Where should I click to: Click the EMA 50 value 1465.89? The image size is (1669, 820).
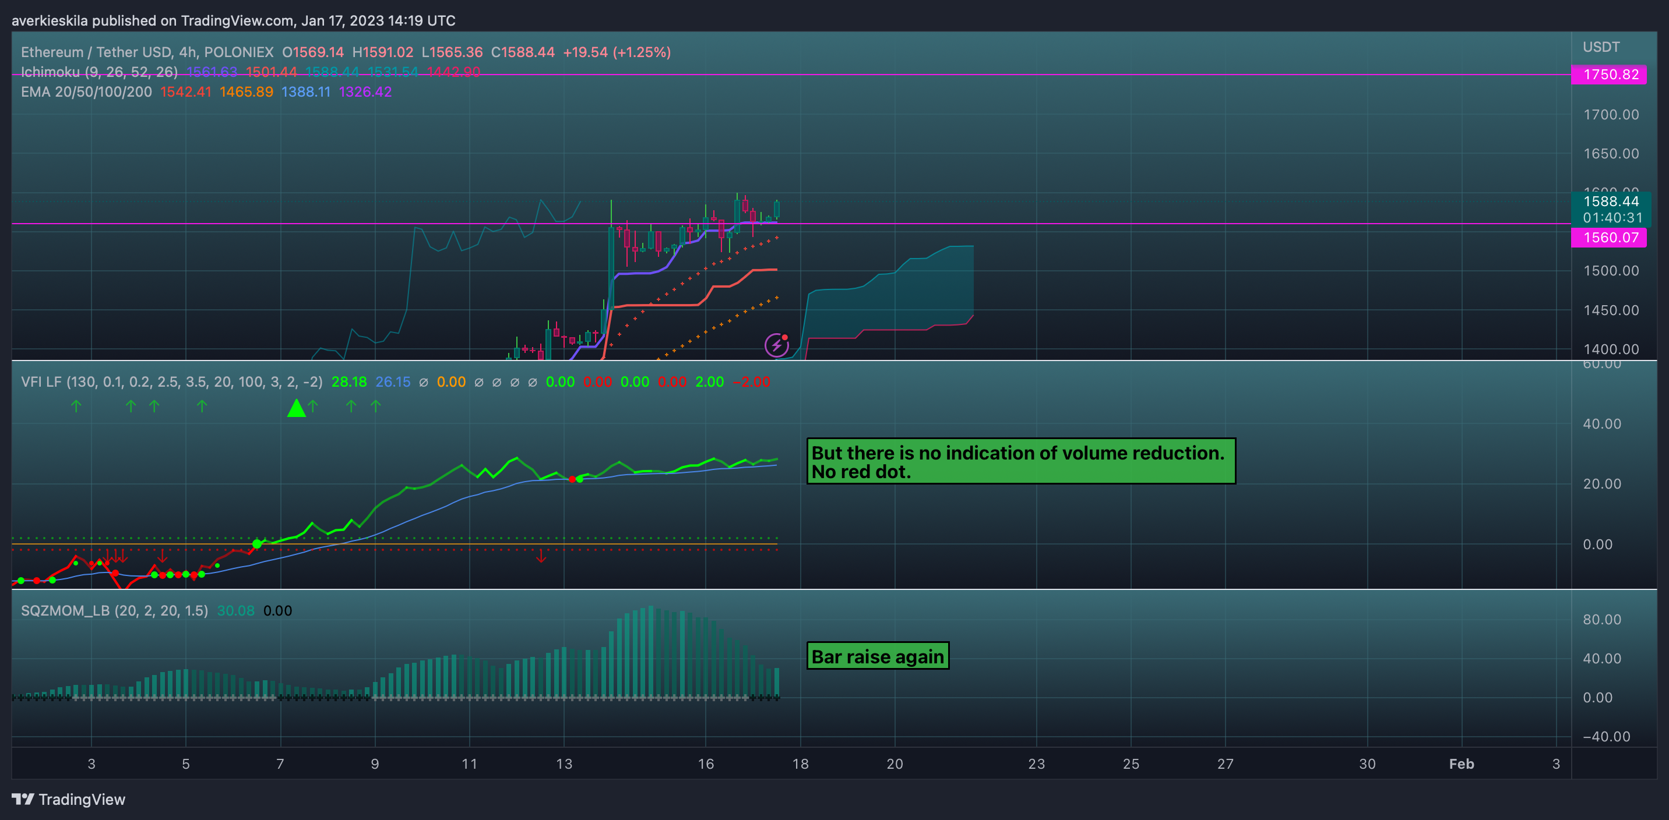[x=246, y=92]
